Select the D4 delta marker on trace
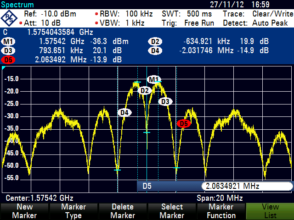Screen dimensions: 294x220 124,112
